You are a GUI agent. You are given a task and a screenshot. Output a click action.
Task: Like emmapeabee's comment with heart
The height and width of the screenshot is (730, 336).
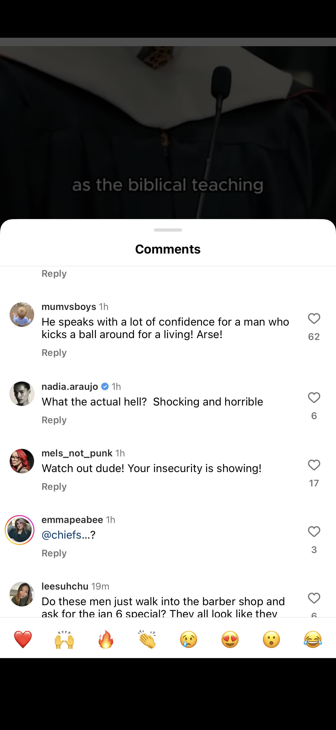[314, 532]
